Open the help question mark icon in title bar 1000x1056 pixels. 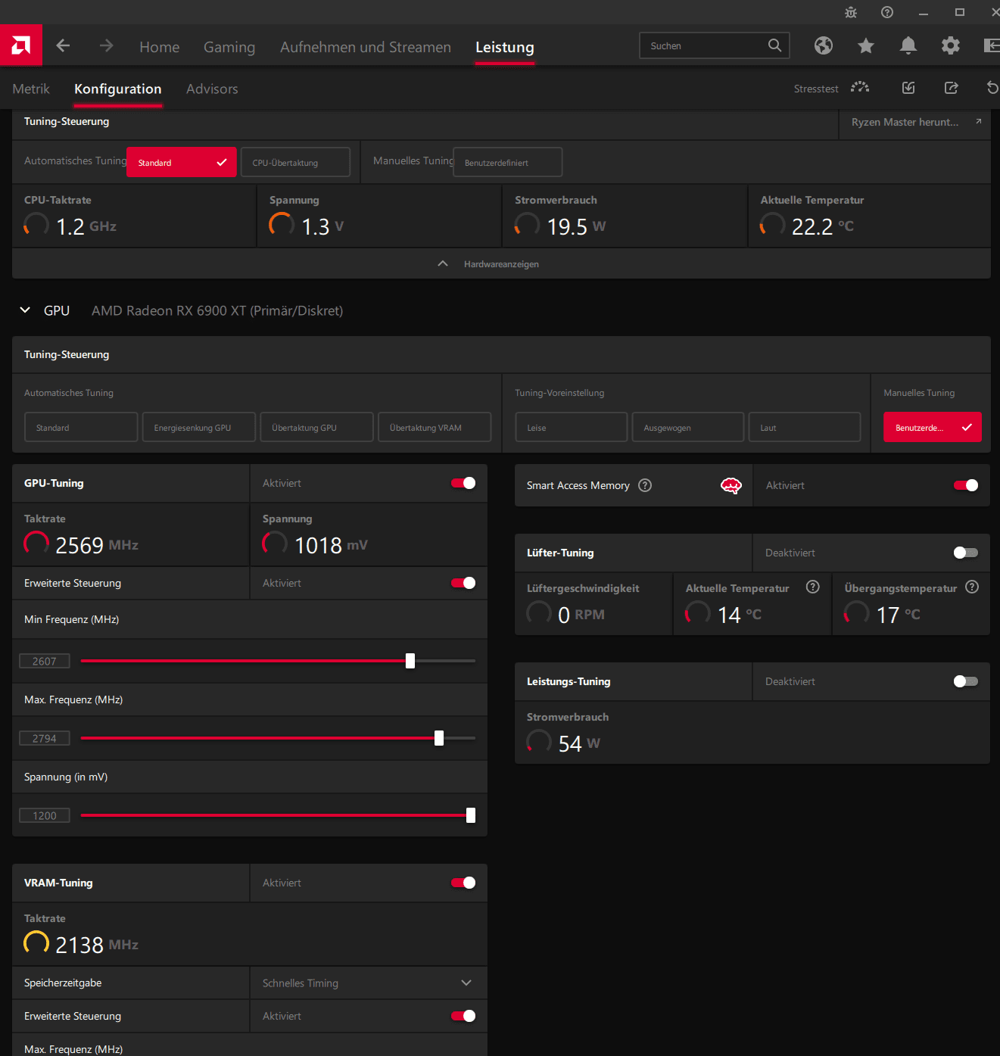887,12
